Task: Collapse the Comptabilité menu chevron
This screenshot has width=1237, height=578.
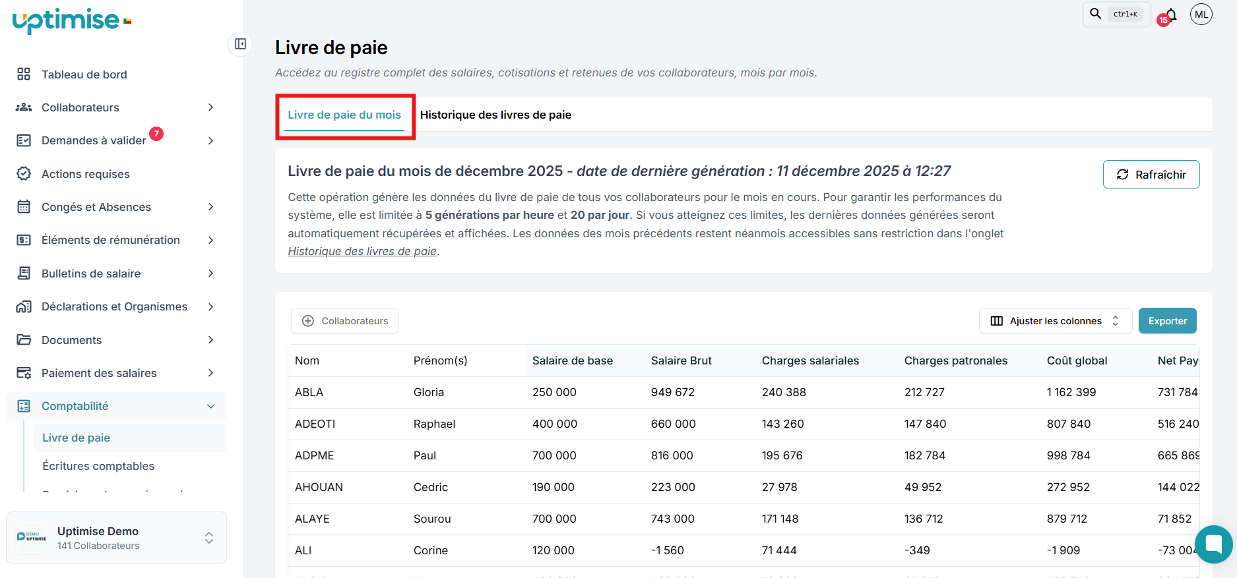Action: (x=211, y=406)
